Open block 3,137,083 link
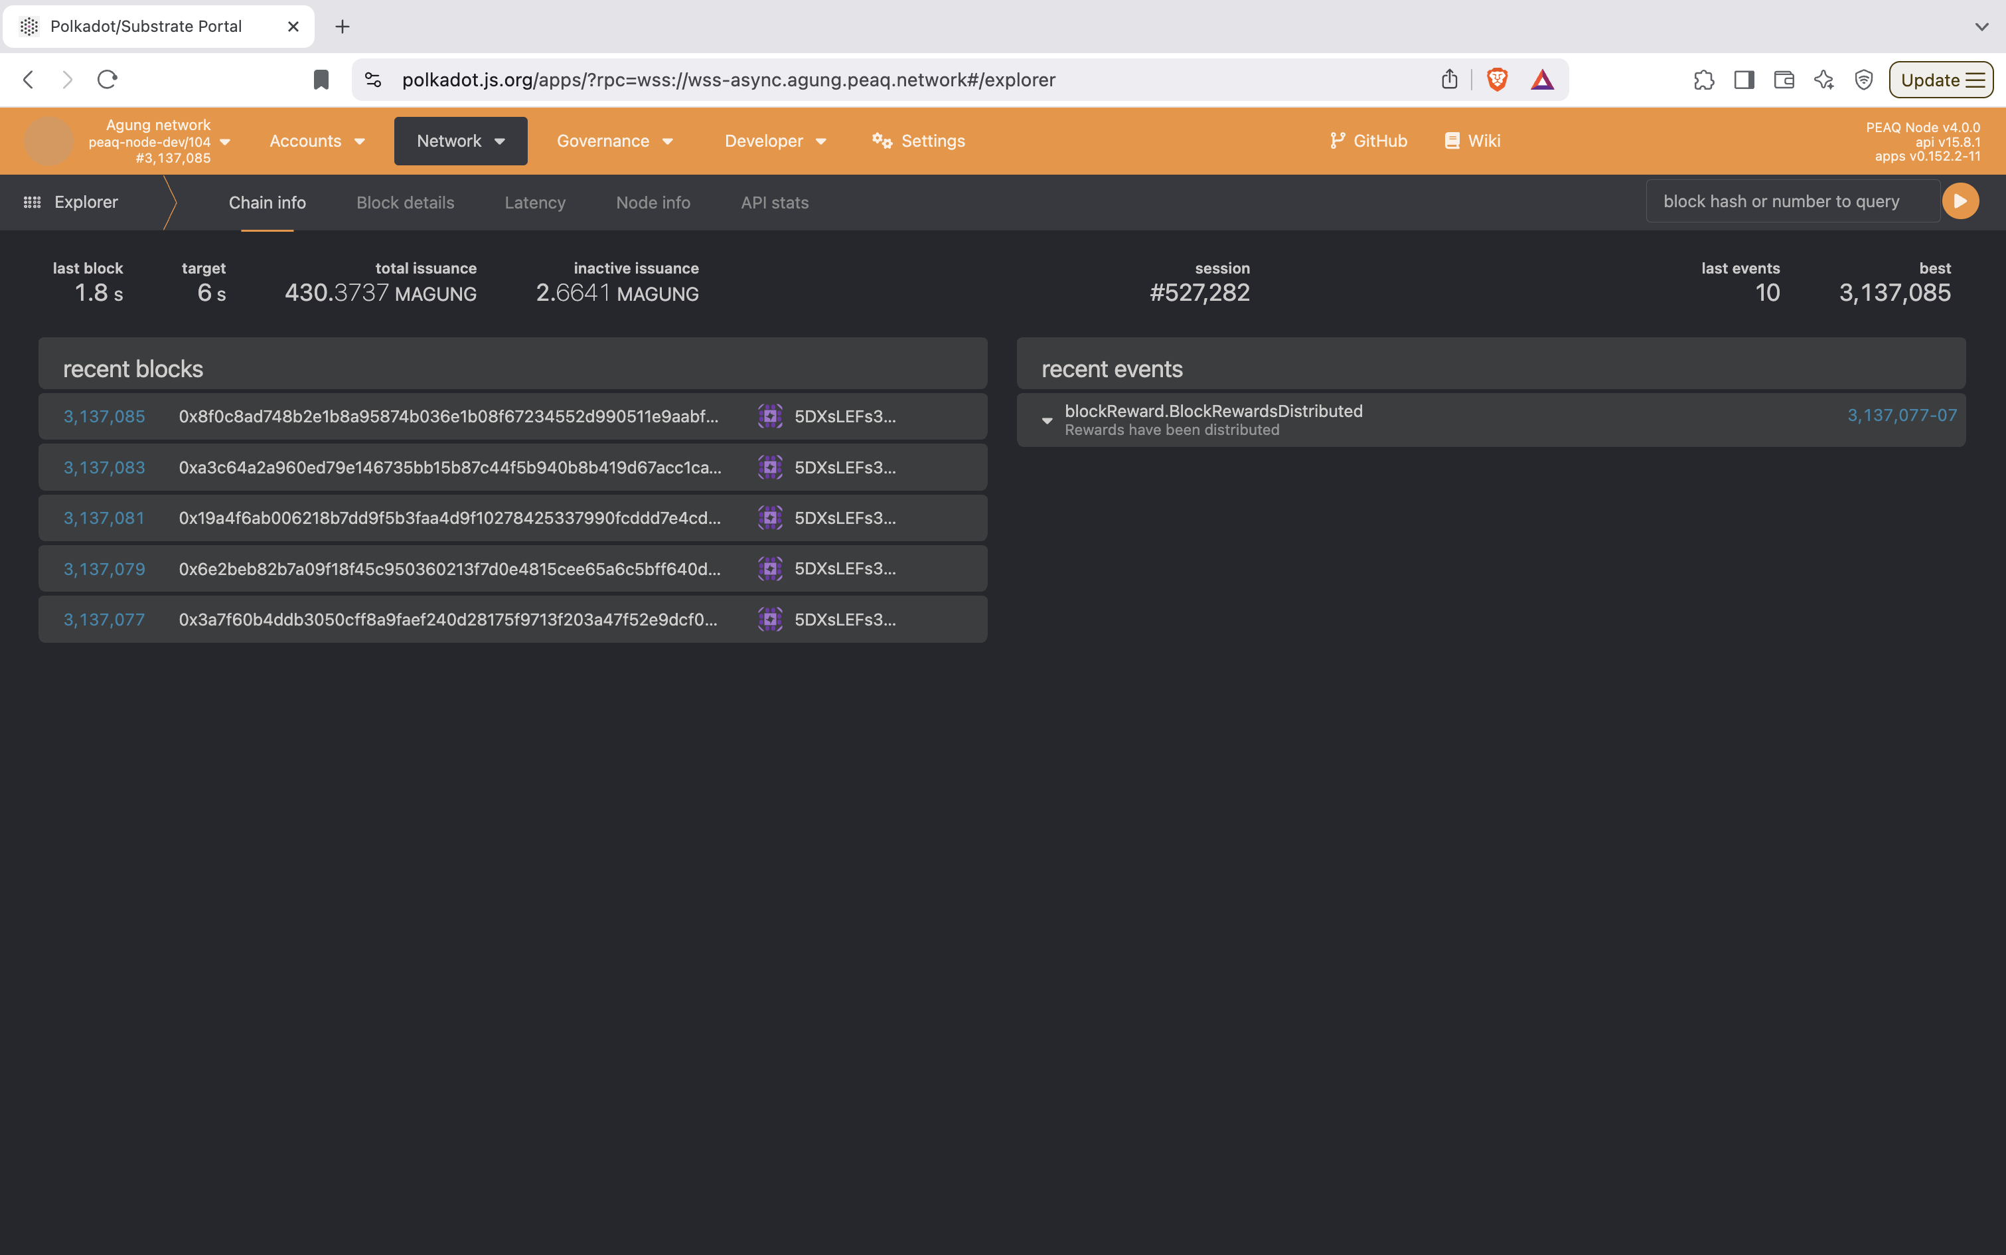 pos(104,467)
